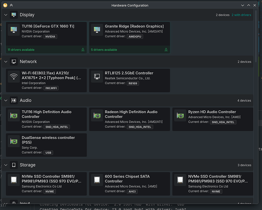Collapse the Display section chevron

[x=5, y=15]
